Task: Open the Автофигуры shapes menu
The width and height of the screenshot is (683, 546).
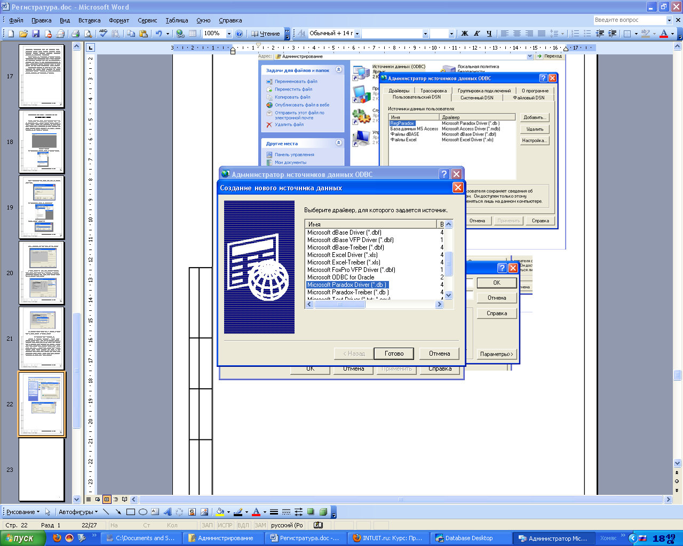Action: click(78, 512)
